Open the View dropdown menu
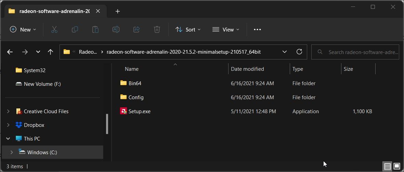Image resolution: width=404 pixels, height=172 pixels. [x=226, y=30]
